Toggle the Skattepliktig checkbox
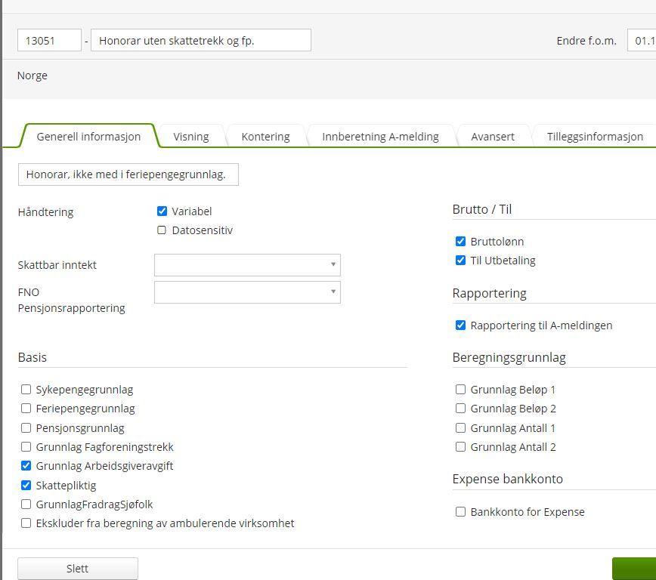Image resolution: width=656 pixels, height=580 pixels. point(26,485)
